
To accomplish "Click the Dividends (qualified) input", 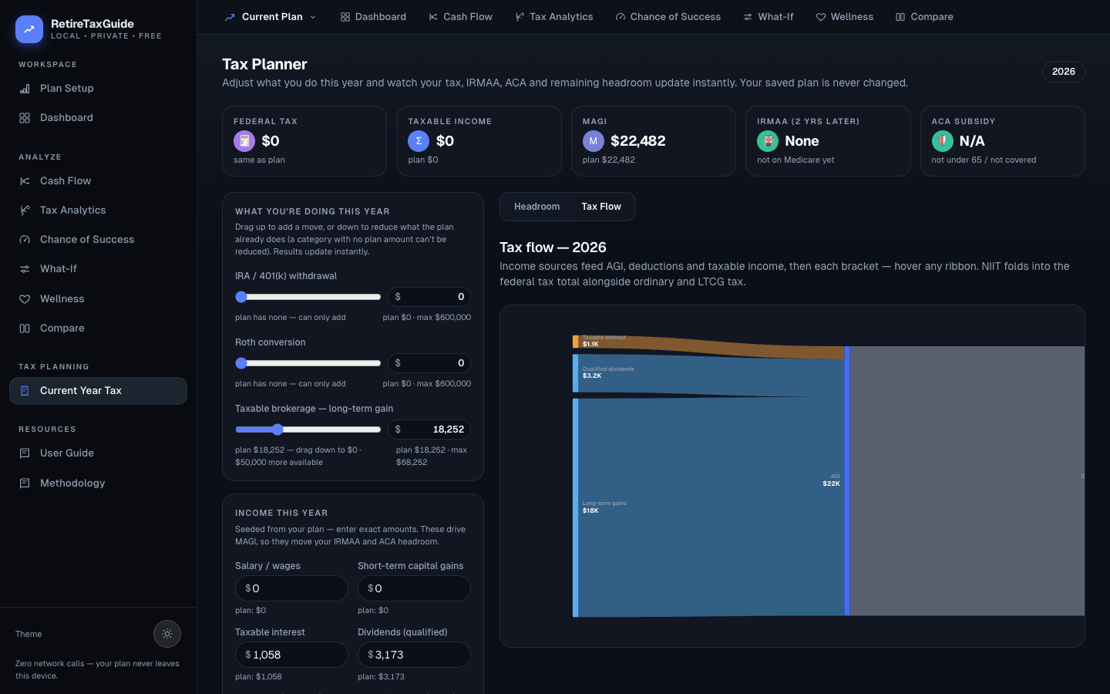I will pyautogui.click(x=414, y=655).
